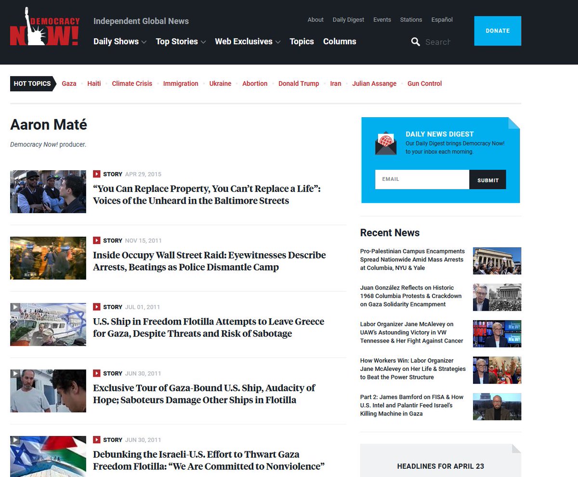Click the Democracy Now! logo

(44, 27)
